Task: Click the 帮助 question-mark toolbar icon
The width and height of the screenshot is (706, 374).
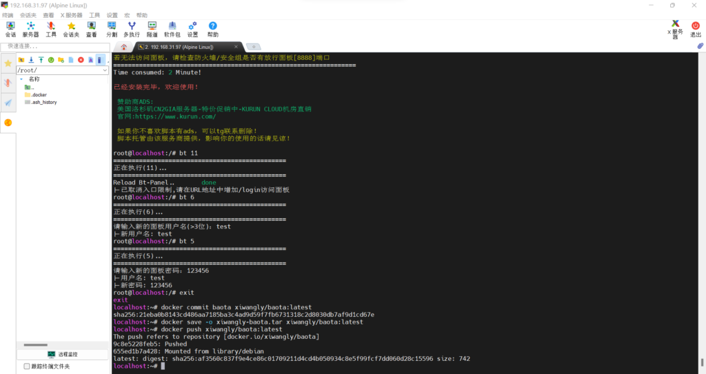Action: coord(212,29)
